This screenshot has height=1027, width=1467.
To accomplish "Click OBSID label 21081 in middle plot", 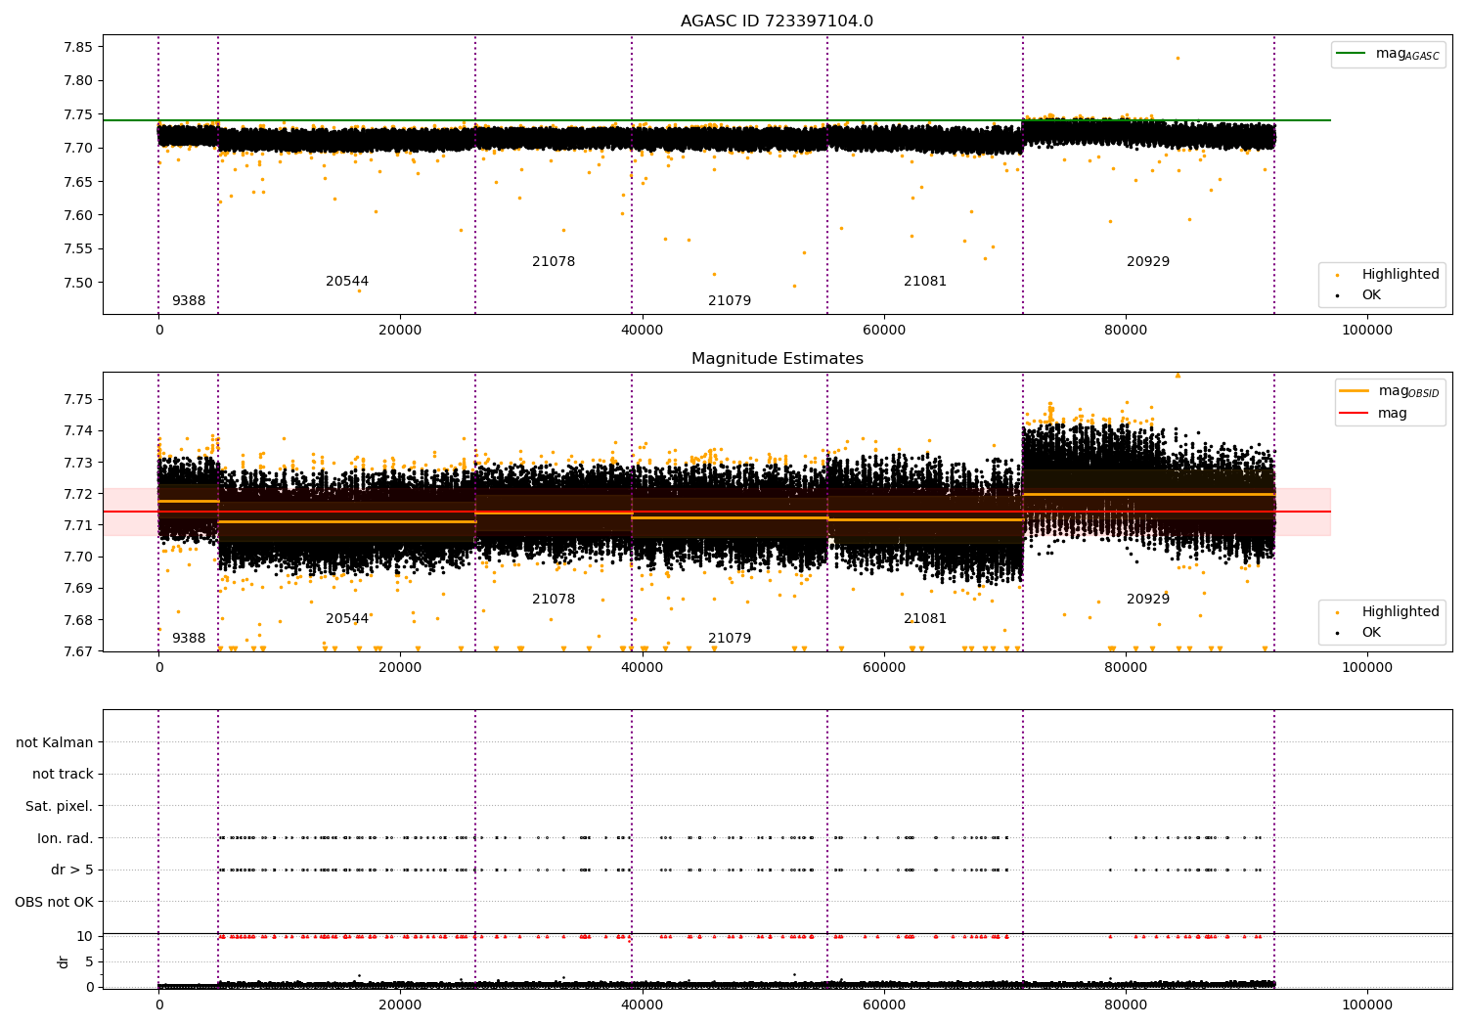I will (925, 618).
